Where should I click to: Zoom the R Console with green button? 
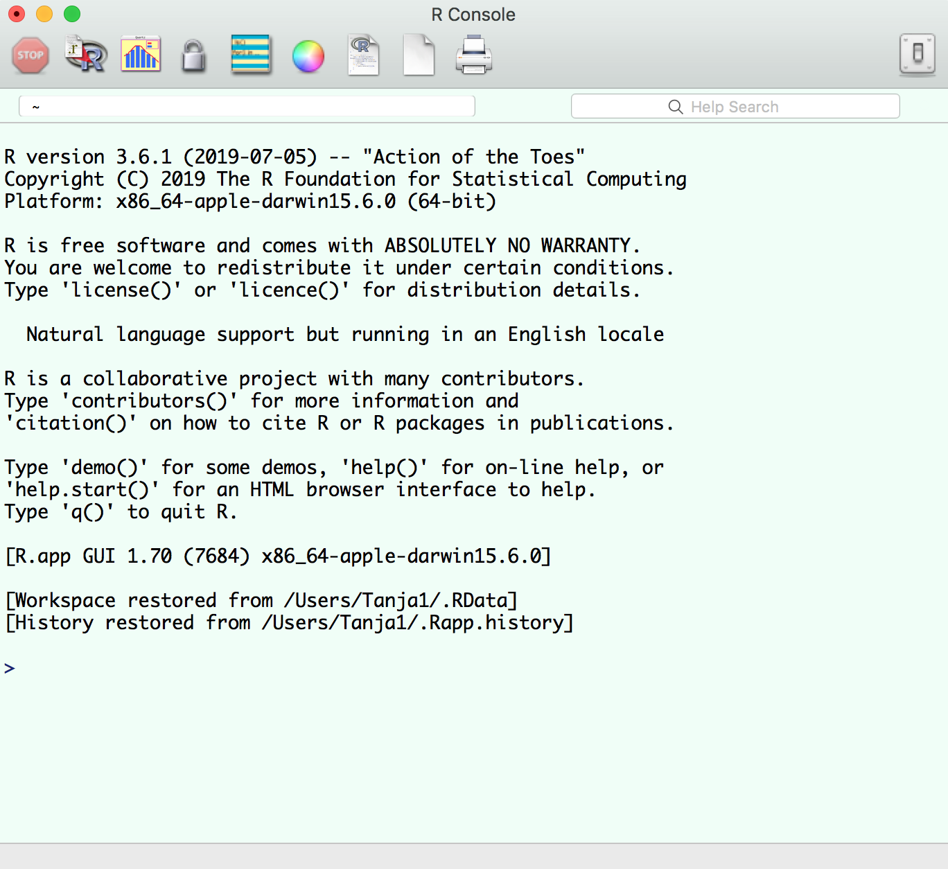click(x=72, y=14)
